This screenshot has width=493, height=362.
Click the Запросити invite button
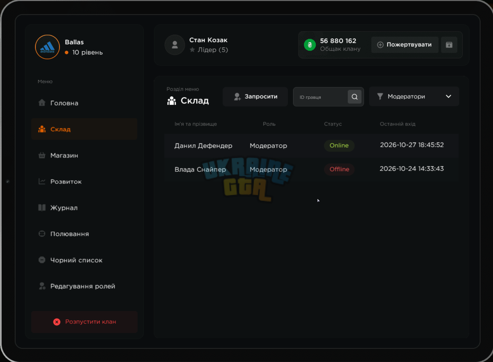[x=255, y=97]
